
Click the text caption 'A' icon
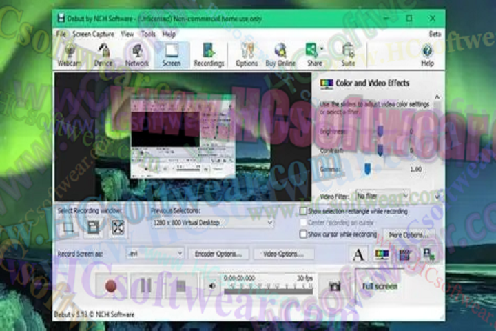pyautogui.click(x=358, y=254)
